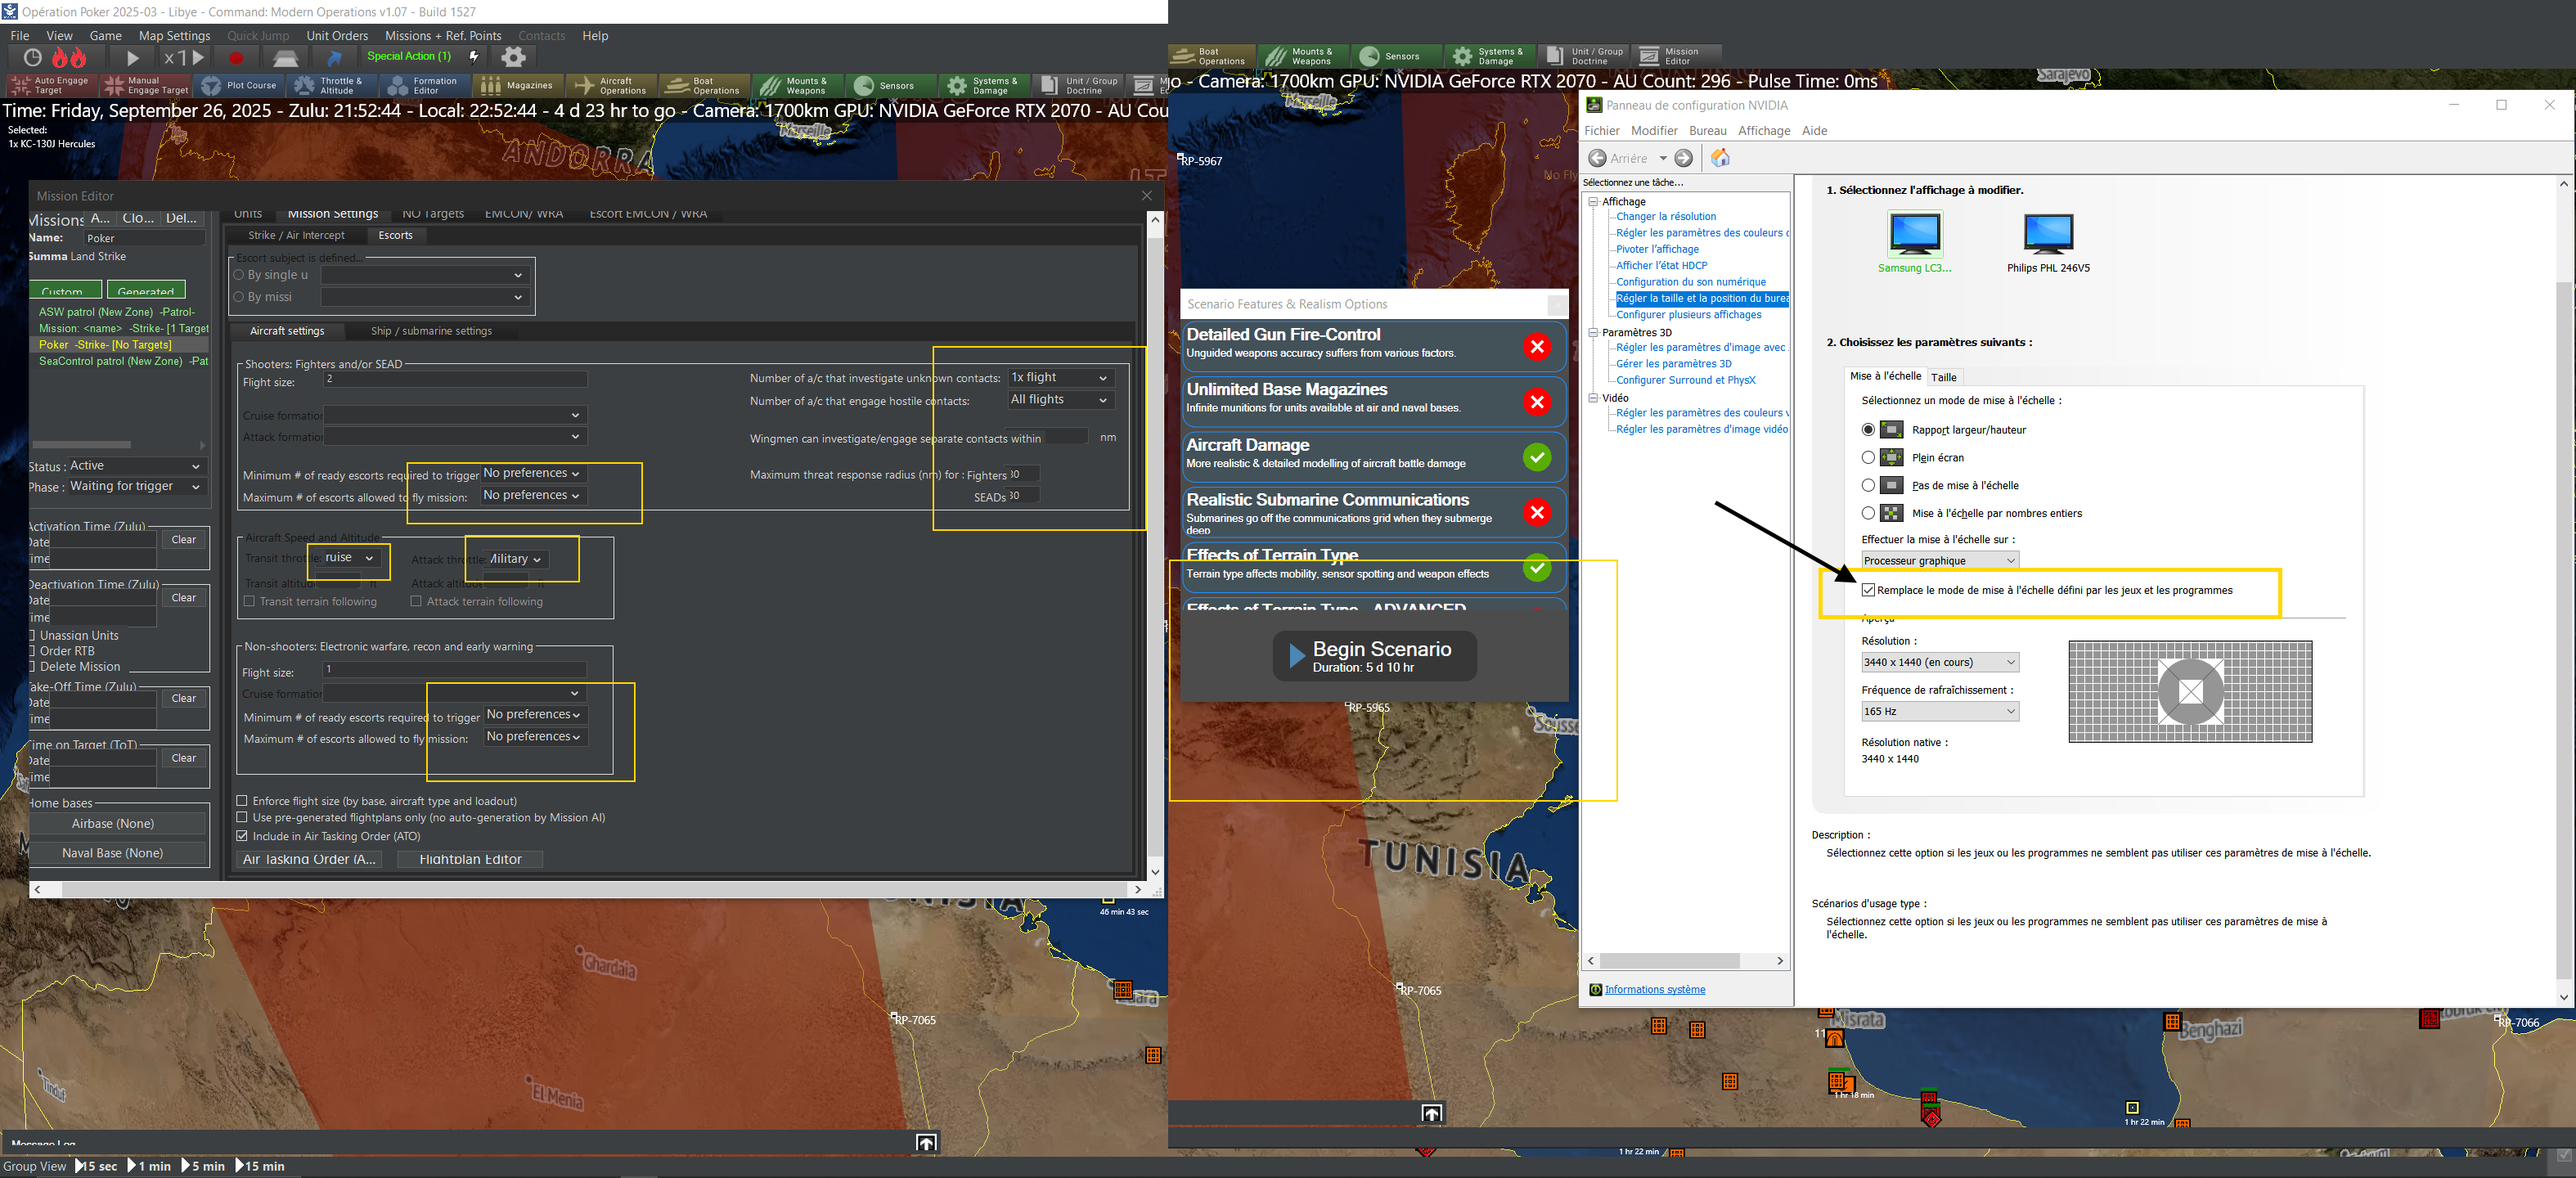
Task: Click NVIDIA panel forward arrow
Action: pos(1684,158)
